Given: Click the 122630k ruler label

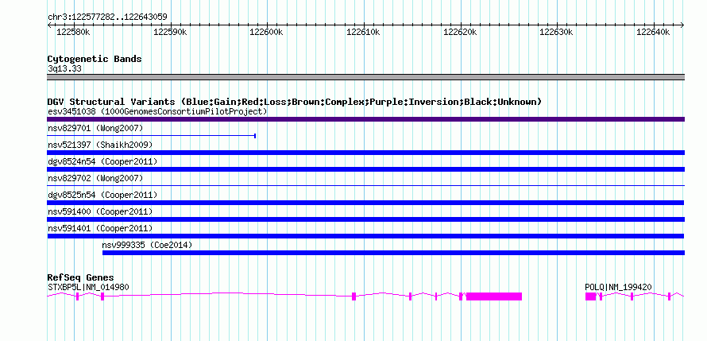Looking at the screenshot, I should coord(556,32).
